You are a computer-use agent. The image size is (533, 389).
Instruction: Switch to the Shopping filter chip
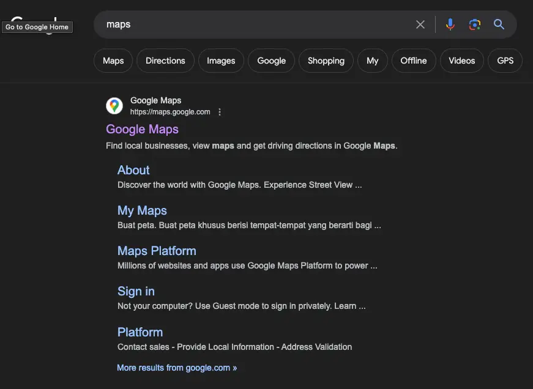tap(326, 61)
